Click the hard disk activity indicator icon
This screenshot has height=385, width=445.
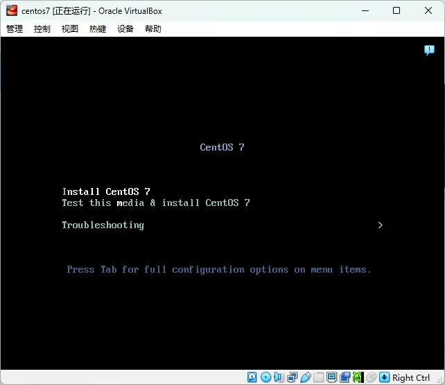252,377
